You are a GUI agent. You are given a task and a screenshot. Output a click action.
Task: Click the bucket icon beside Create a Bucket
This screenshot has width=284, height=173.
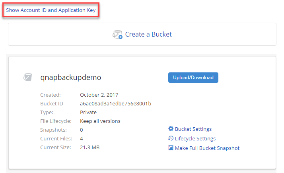117,35
